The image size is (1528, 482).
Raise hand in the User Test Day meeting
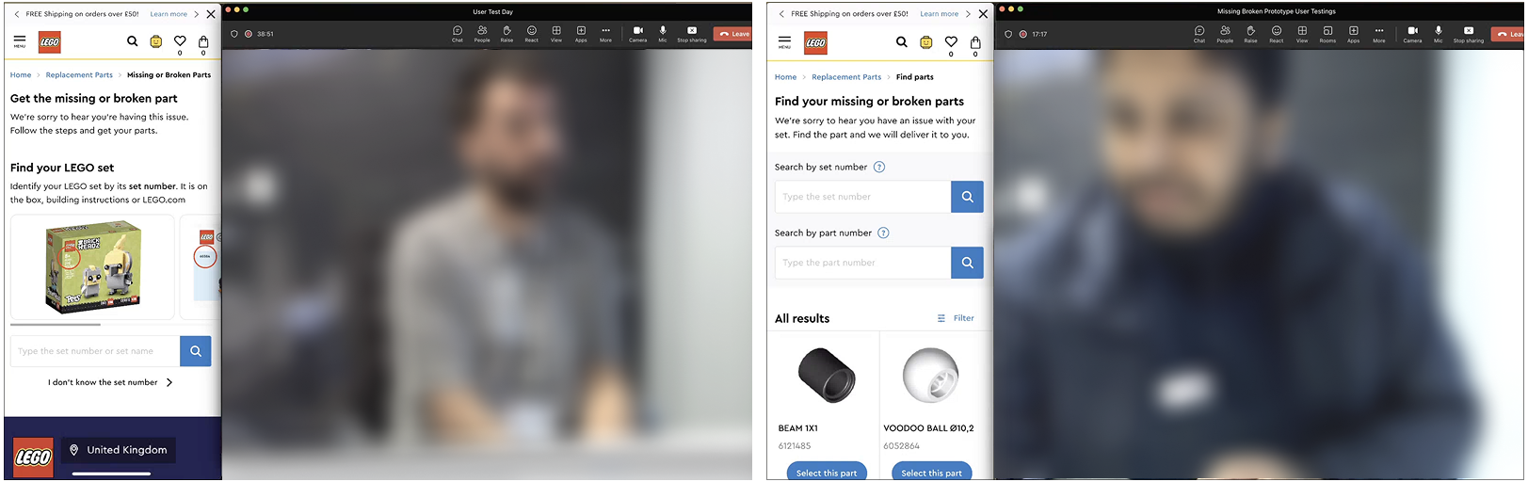(x=507, y=33)
